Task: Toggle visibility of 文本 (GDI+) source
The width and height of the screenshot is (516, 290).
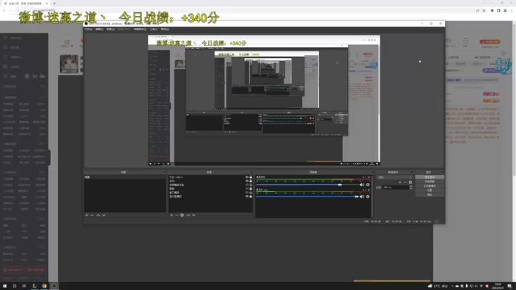Action: pos(247,177)
